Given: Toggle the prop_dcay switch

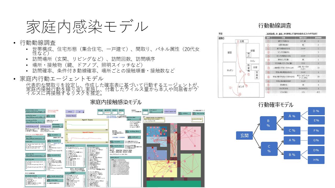Looking at the screenshot, I should (55, 180).
